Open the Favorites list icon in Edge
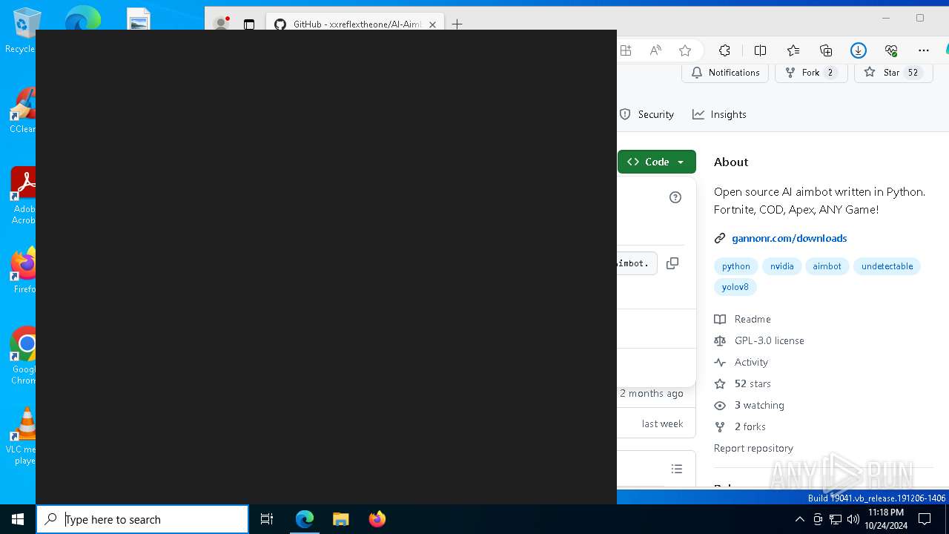The height and width of the screenshot is (534, 949). [x=793, y=50]
